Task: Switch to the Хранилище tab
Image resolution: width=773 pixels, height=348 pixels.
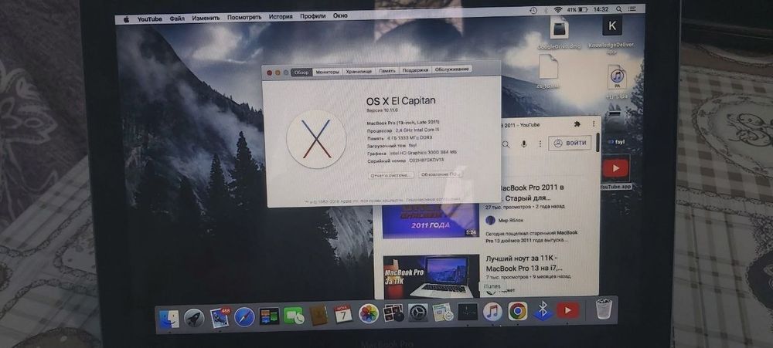Action: click(x=359, y=71)
